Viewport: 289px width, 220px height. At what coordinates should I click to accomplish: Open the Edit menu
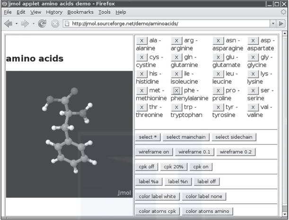[21, 12]
